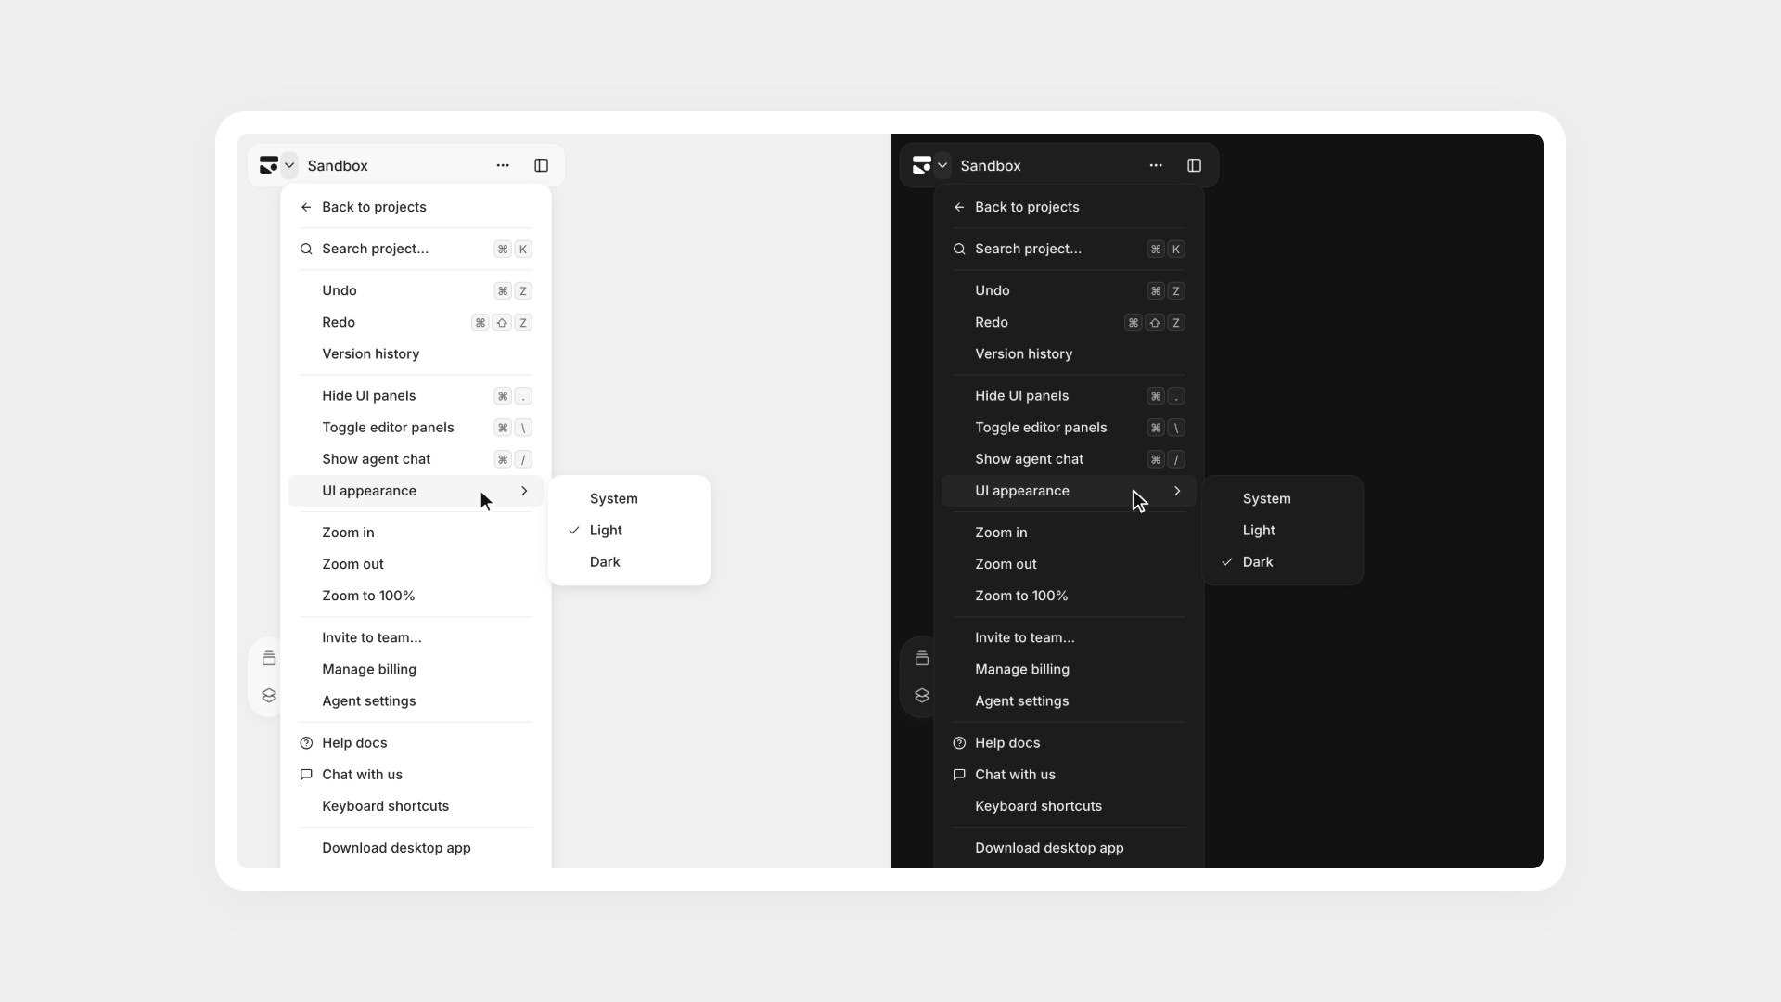Screen dimensions: 1781x1002
Task: Select System appearance in the dark submenu
Action: coord(1282,498)
